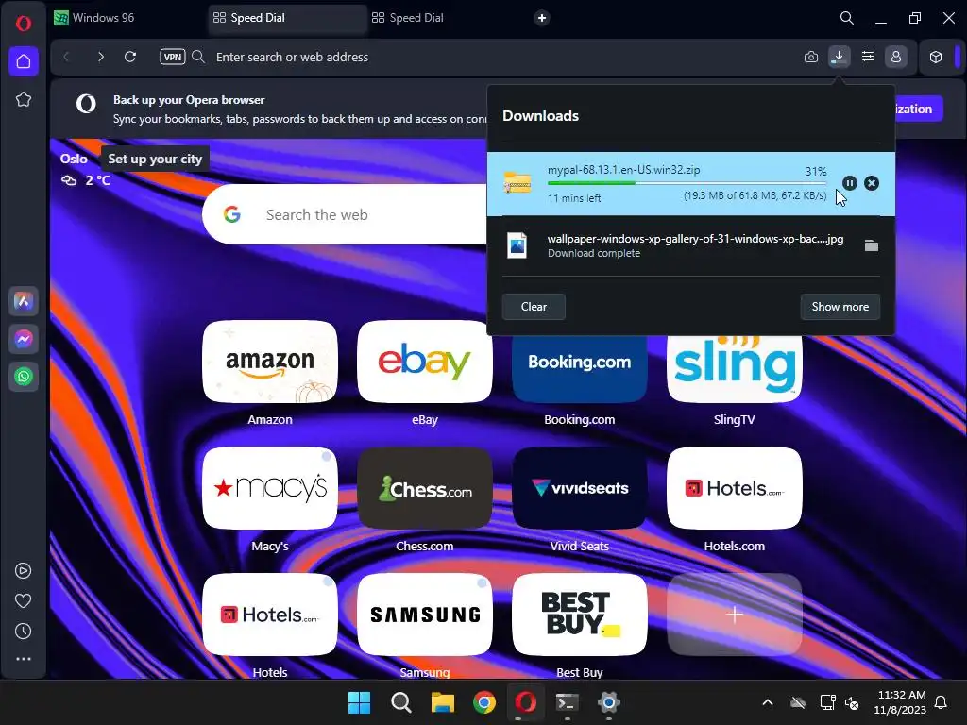Viewport: 967px width, 725px height.
Task: Show wallpaper jpg in folder
Action: (872, 245)
